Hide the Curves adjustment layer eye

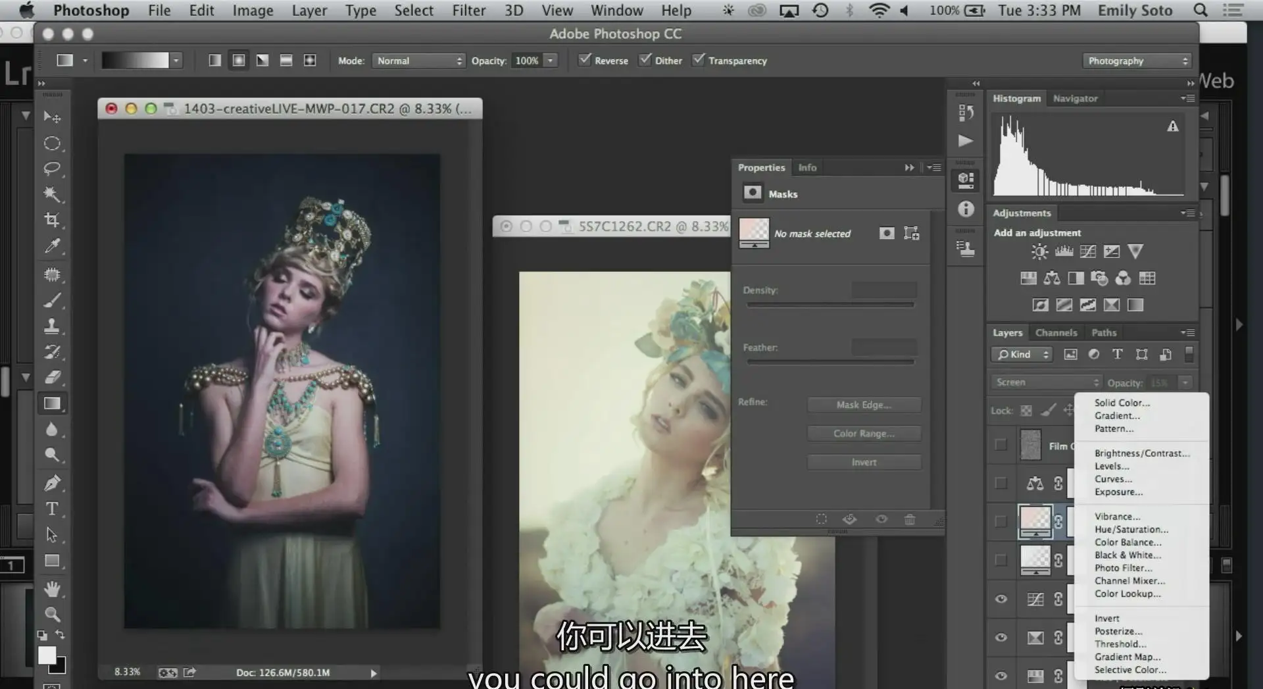[1001, 599]
